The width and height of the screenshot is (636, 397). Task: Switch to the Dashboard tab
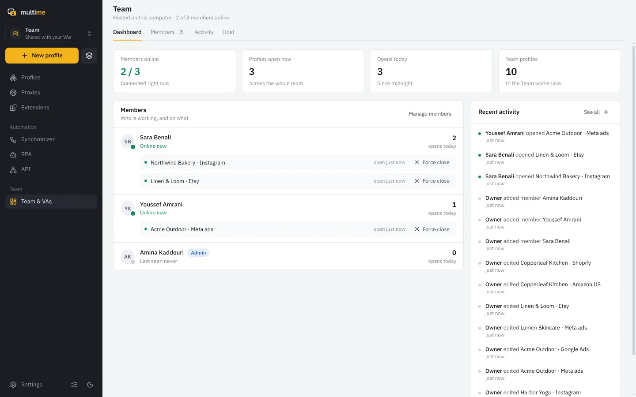click(127, 32)
